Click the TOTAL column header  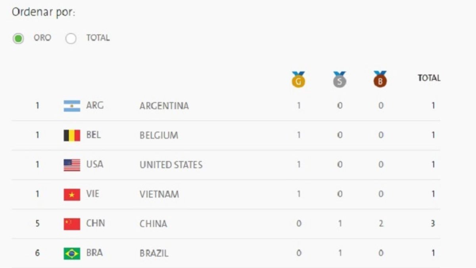429,78
